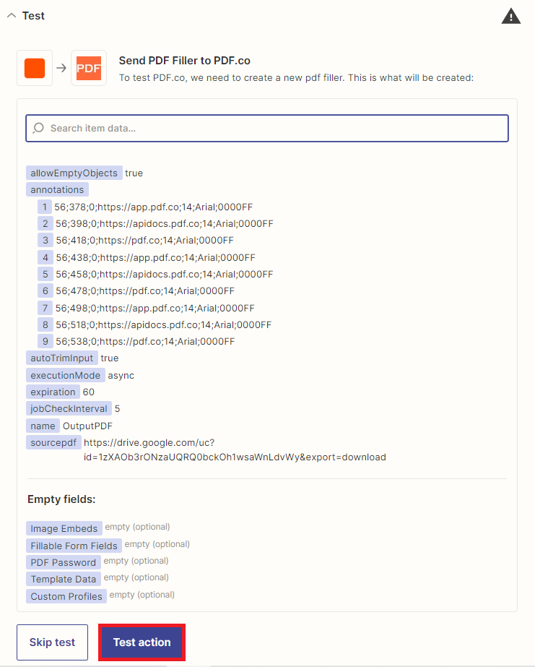Click the annotation index 5 badge
Image resolution: width=535 pixels, height=667 pixels.
coord(45,275)
